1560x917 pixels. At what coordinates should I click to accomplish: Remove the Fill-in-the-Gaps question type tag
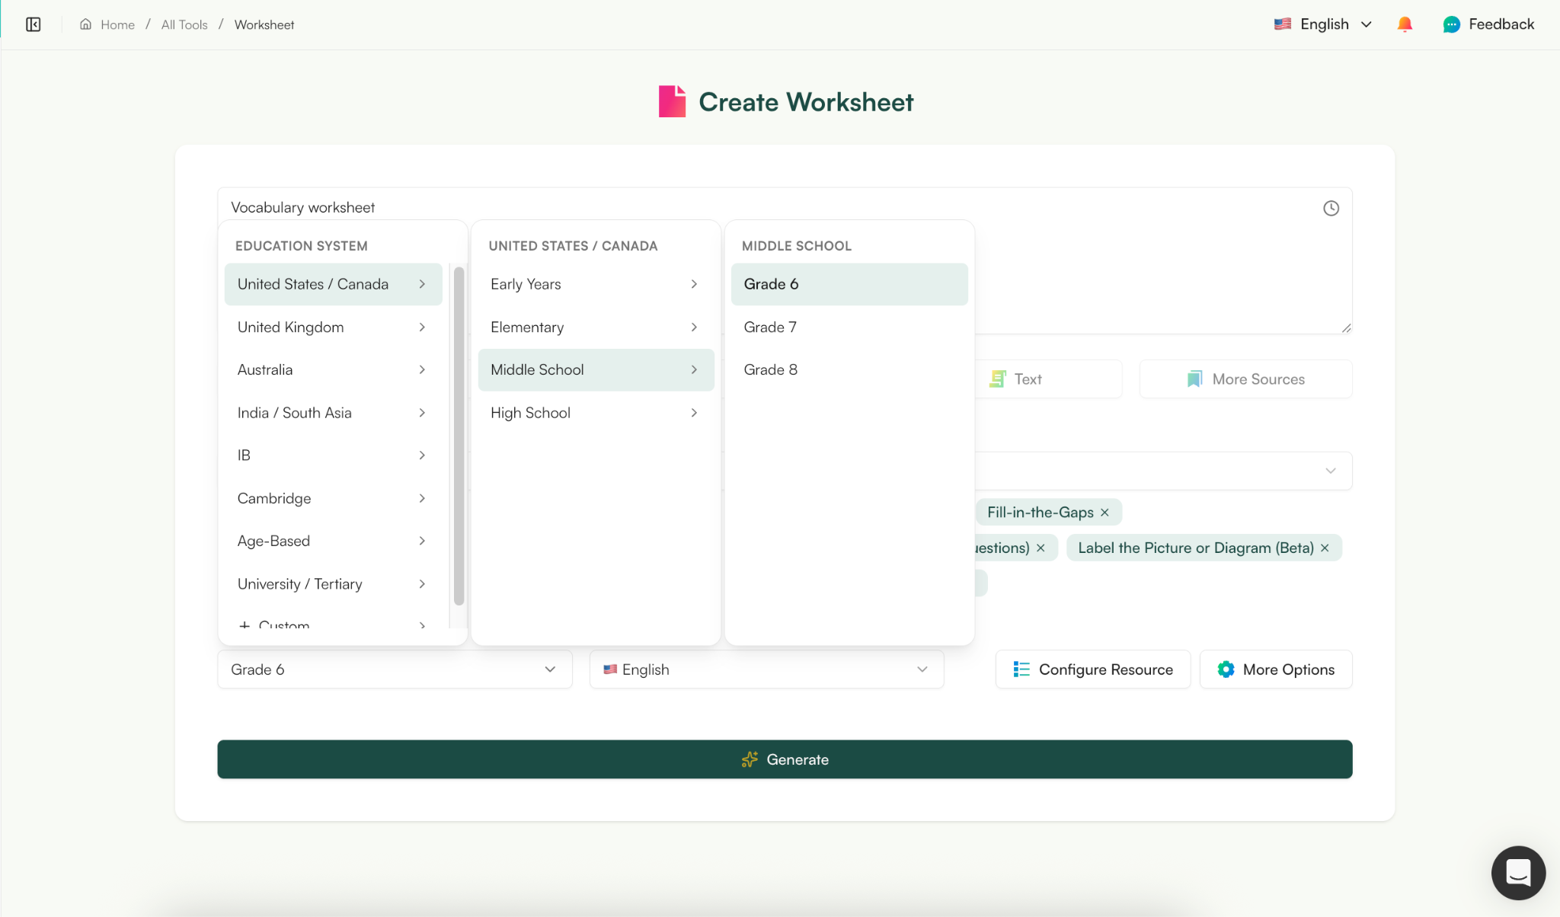1104,512
